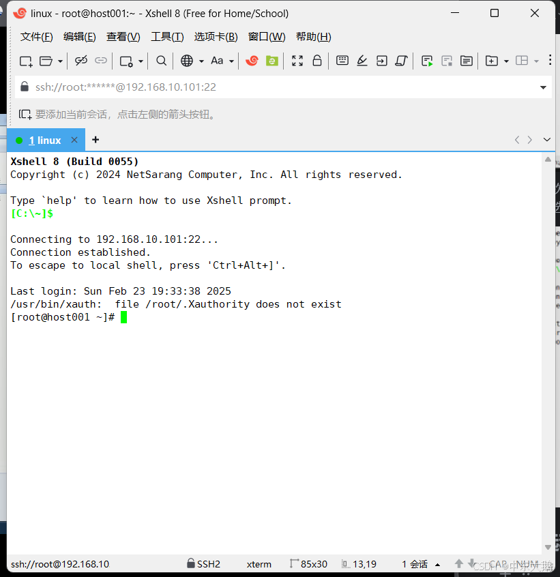The width and height of the screenshot is (560, 577).
Task: Launch Xftp green file transfer icon
Action: tap(272, 61)
